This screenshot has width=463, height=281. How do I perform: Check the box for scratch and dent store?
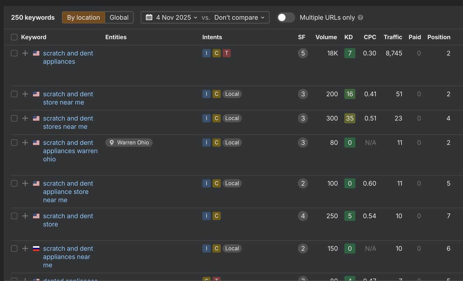coord(14,216)
